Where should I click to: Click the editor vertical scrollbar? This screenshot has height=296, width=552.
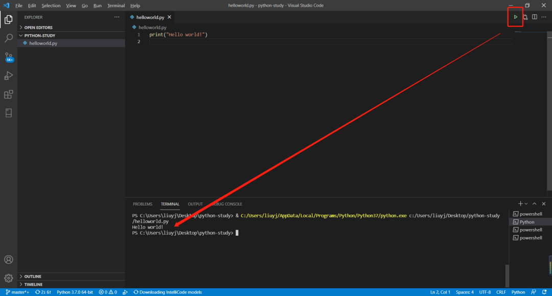[x=549, y=112]
